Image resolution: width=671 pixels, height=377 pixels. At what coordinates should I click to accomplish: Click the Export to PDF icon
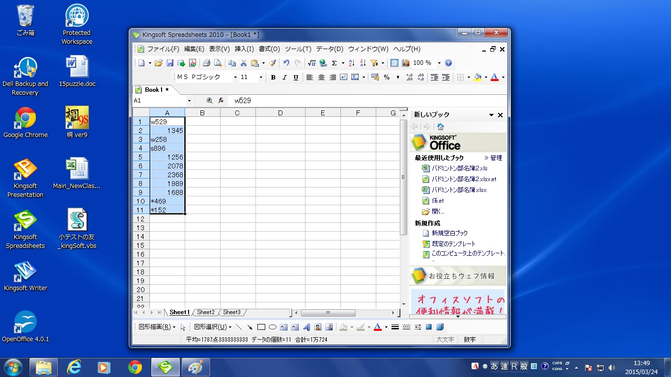[x=193, y=63]
